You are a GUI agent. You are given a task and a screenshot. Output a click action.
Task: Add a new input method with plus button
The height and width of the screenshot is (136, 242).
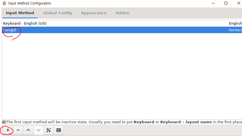tap(8, 130)
